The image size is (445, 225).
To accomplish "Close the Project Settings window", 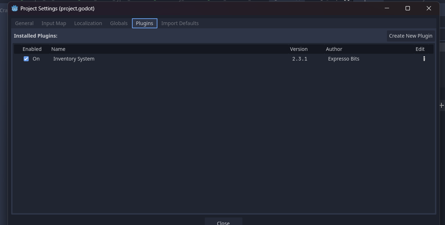I will 429,8.
